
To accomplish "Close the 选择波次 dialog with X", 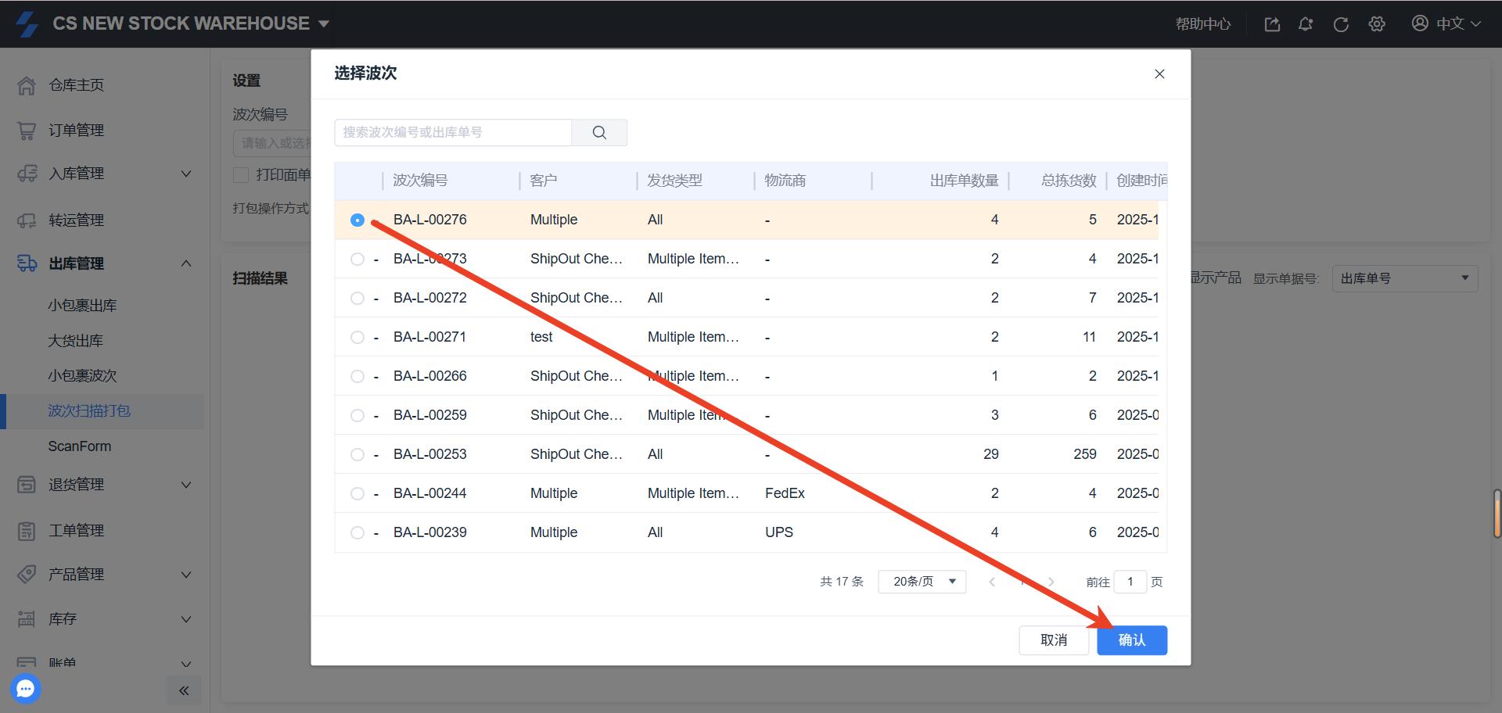I will pos(1159,74).
